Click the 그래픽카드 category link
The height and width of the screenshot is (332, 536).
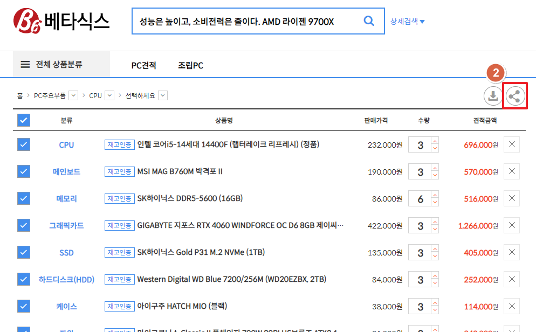(66, 226)
